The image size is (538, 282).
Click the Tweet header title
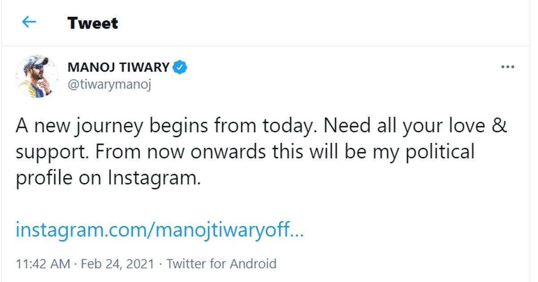[x=92, y=23]
